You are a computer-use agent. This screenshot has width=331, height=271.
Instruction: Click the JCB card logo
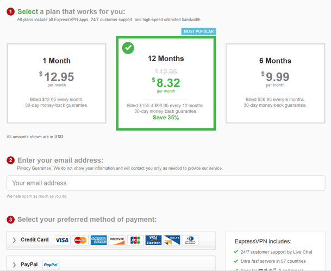[x=135, y=240]
